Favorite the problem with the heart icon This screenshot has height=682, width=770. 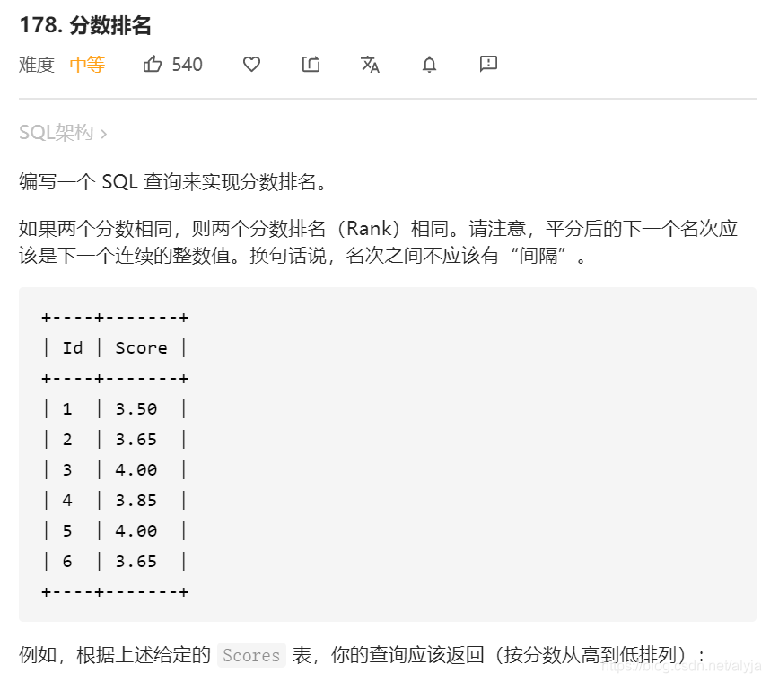point(251,64)
